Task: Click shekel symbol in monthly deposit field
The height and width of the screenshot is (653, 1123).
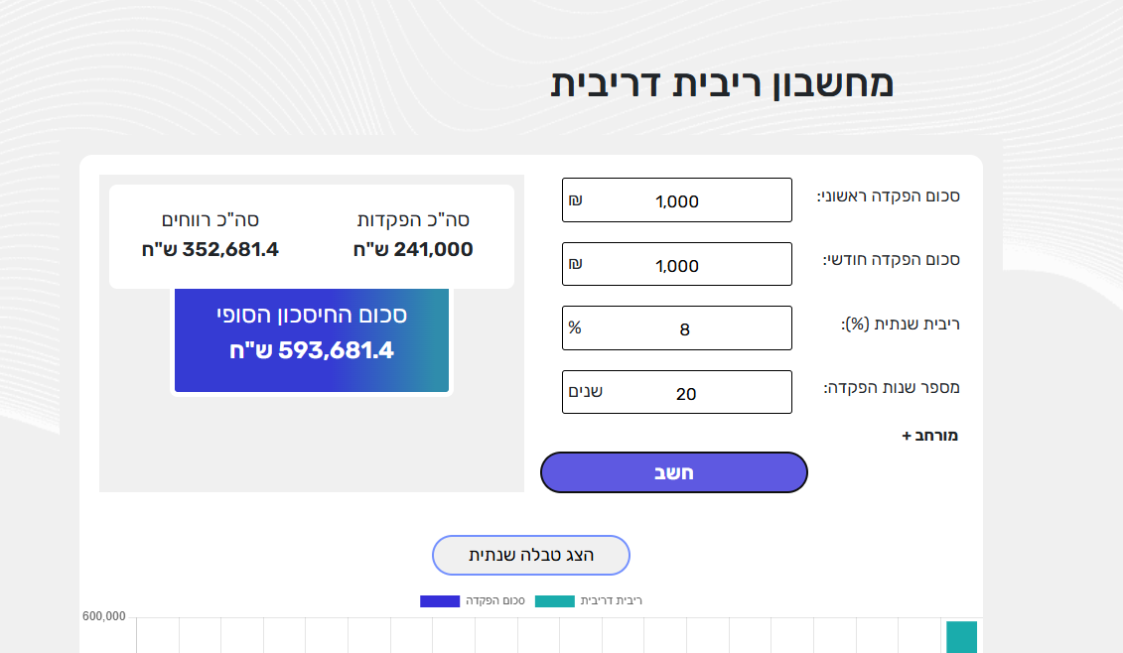Action: (575, 264)
